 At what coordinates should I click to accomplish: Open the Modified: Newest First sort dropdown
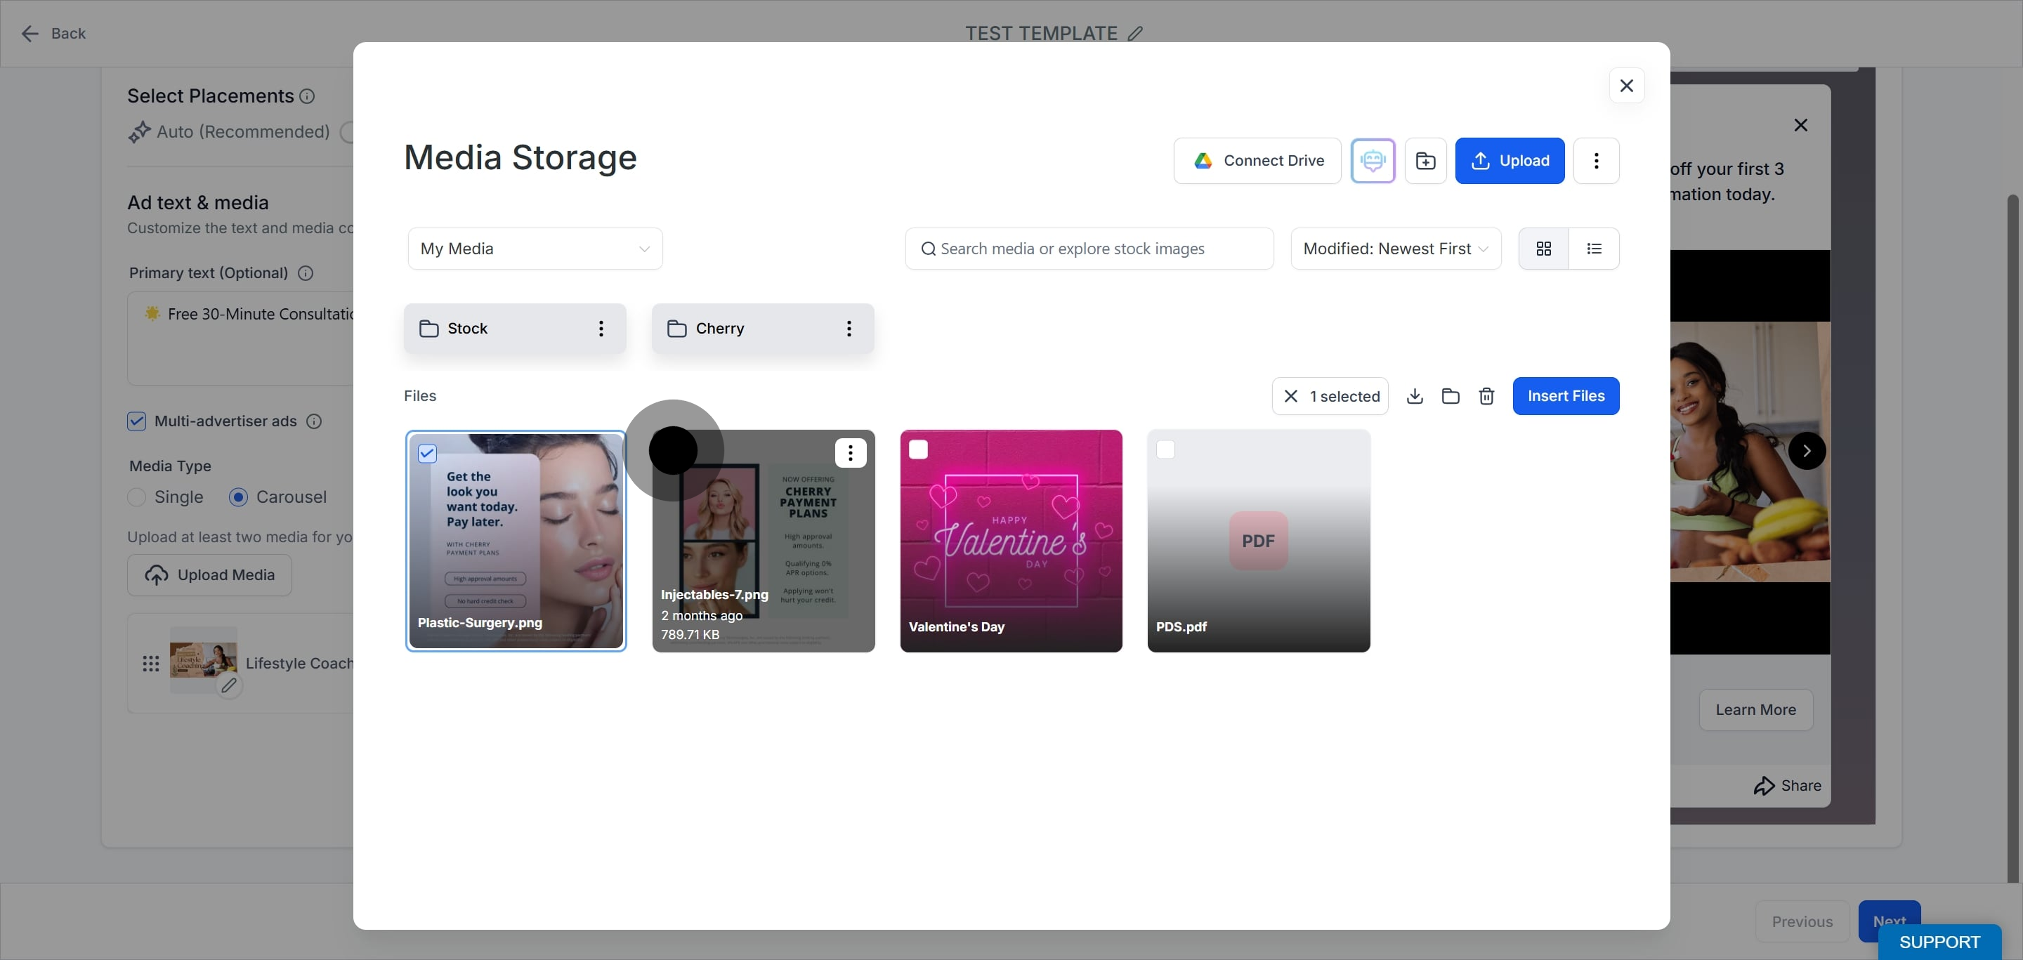click(1396, 249)
